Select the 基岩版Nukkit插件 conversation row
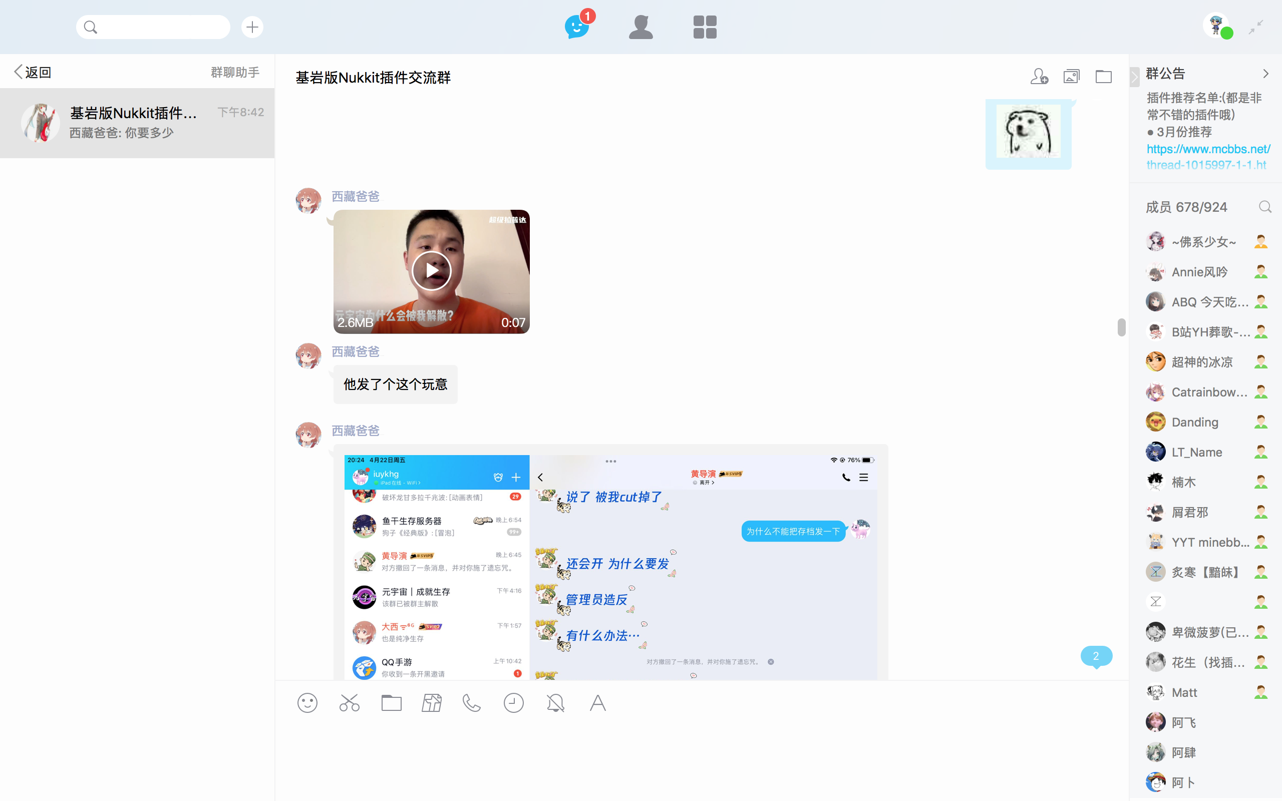 137,123
